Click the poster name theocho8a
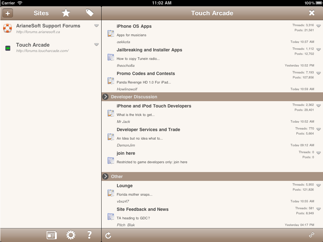The height and width of the screenshot is (242, 323). [126, 66]
